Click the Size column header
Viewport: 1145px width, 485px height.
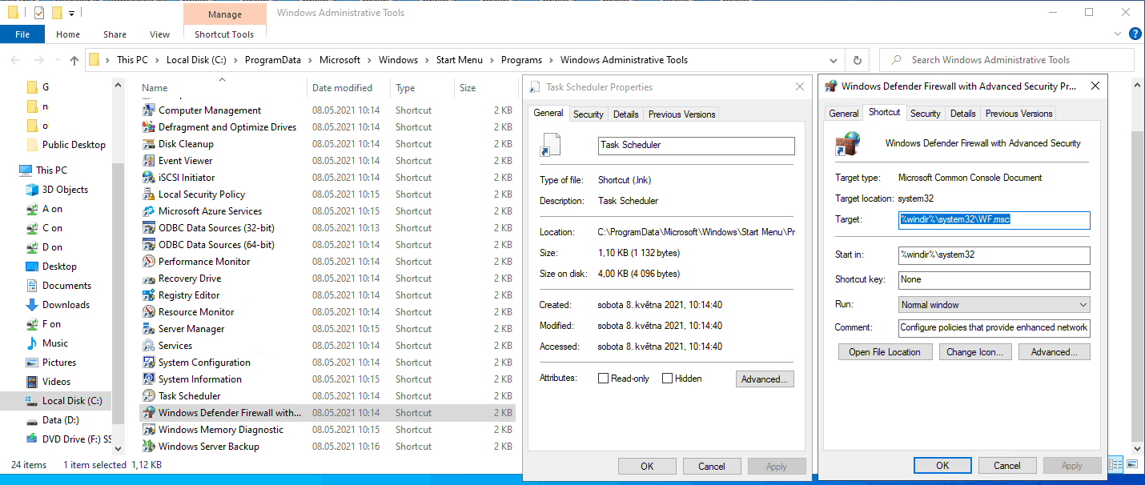point(485,88)
